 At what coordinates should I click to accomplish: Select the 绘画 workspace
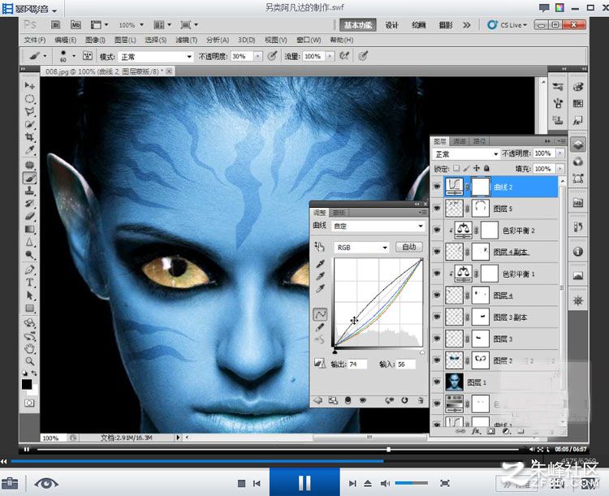click(x=418, y=25)
